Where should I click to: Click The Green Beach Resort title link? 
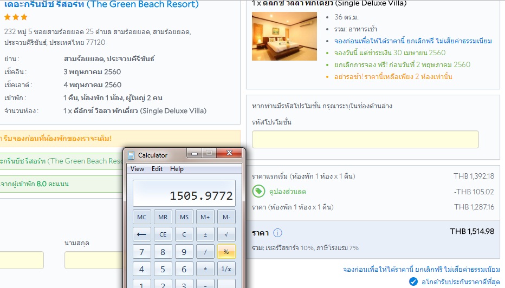101,4
